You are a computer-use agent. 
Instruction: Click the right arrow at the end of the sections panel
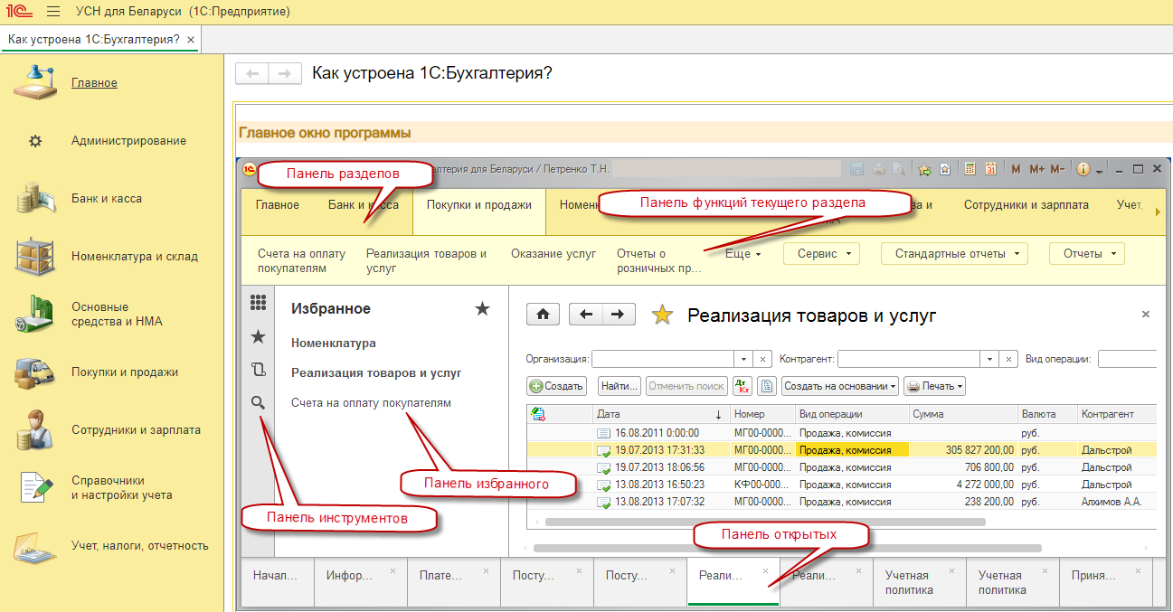[x=1157, y=212]
